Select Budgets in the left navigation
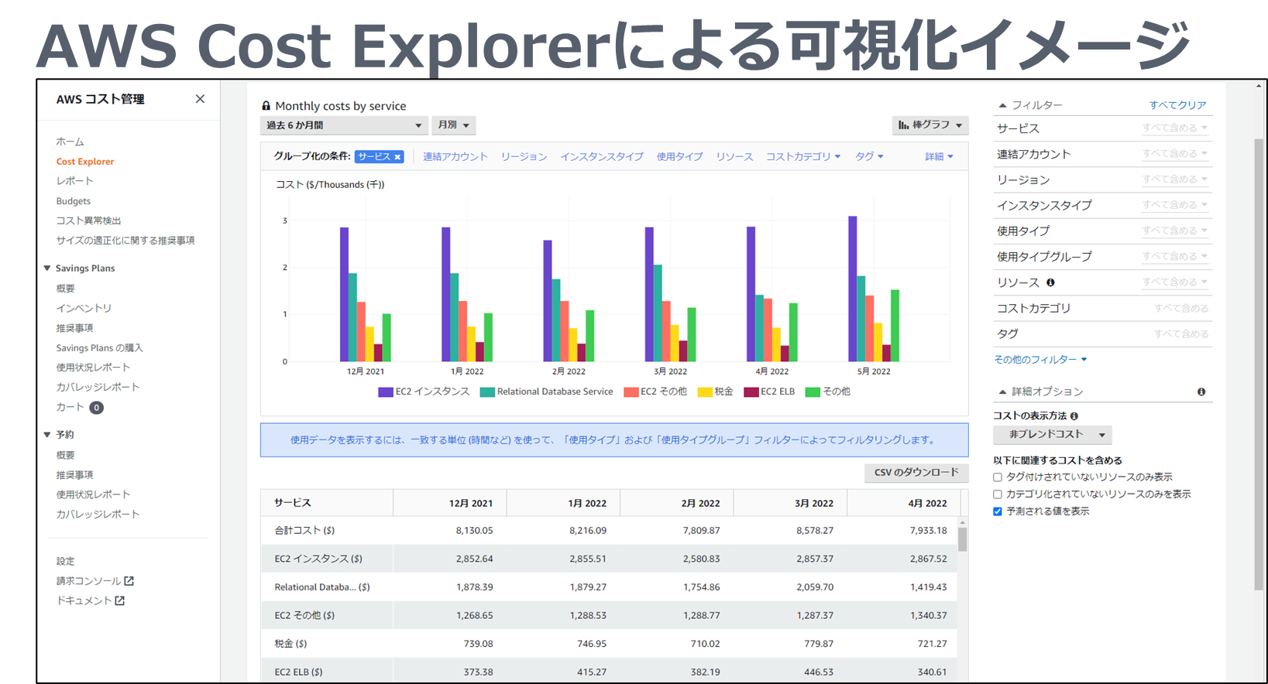 (74, 201)
